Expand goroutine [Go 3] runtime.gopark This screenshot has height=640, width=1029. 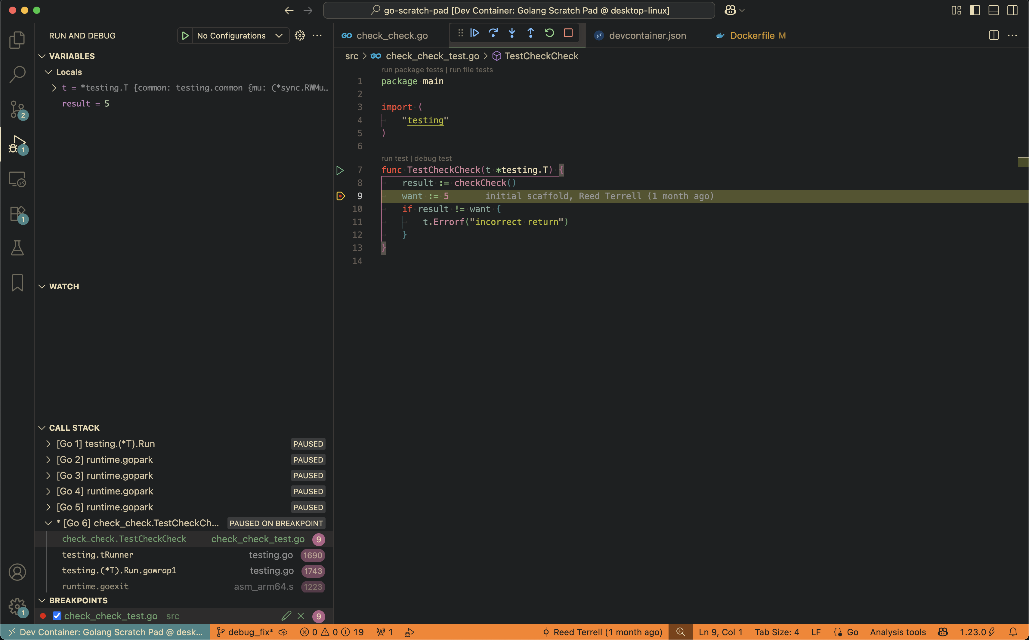48,475
